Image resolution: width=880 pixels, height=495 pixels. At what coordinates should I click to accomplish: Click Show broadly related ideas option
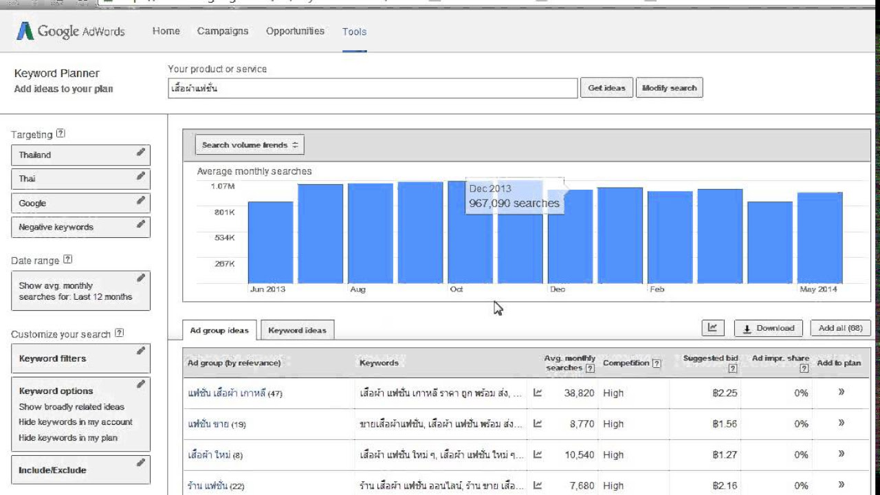71,407
